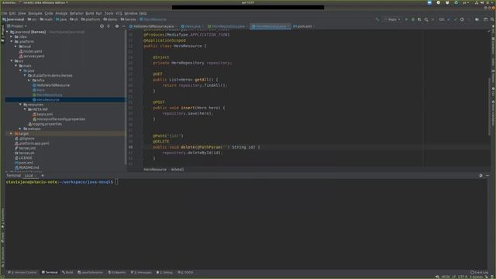Select HeroRepository class in tree

point(47,95)
